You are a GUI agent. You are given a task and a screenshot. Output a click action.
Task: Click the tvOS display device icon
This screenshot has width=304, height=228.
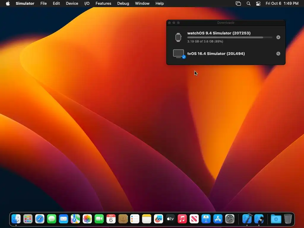[178, 54]
